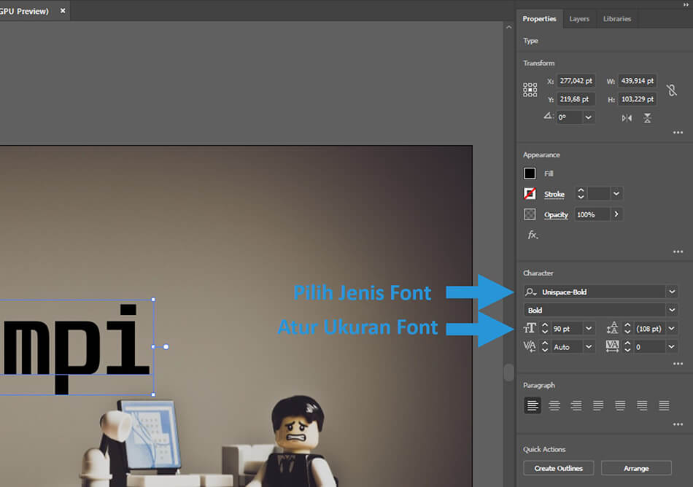Click the Create Outlines button

coord(558,468)
